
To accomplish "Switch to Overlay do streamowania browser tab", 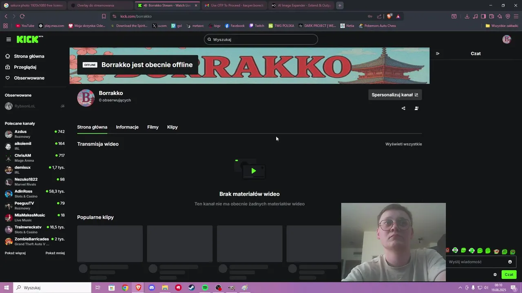I will pos(101,5).
